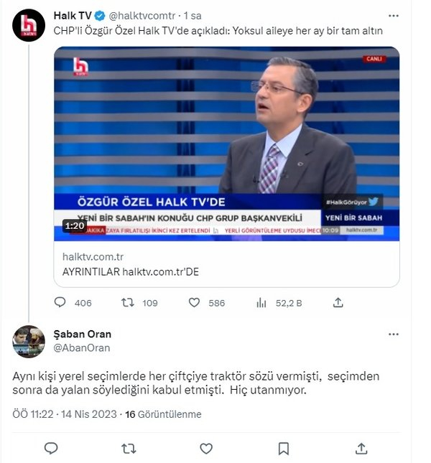Reply to Şaban Oran's tweet
This screenshot has height=463, width=431.
(51, 449)
